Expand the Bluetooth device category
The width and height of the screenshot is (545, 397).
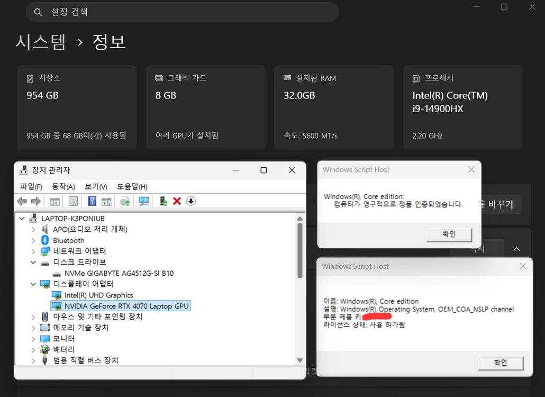(33, 240)
